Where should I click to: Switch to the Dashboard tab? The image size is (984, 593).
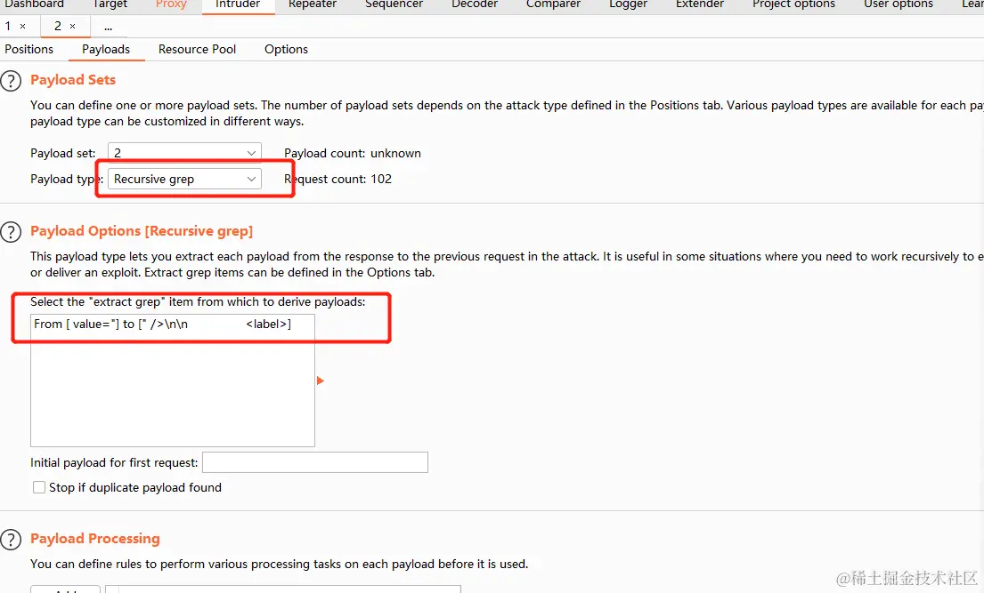[35, 4]
